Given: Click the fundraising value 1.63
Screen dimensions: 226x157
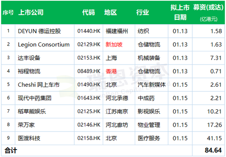Looking at the screenshot, I should pyautogui.click(x=216, y=44).
